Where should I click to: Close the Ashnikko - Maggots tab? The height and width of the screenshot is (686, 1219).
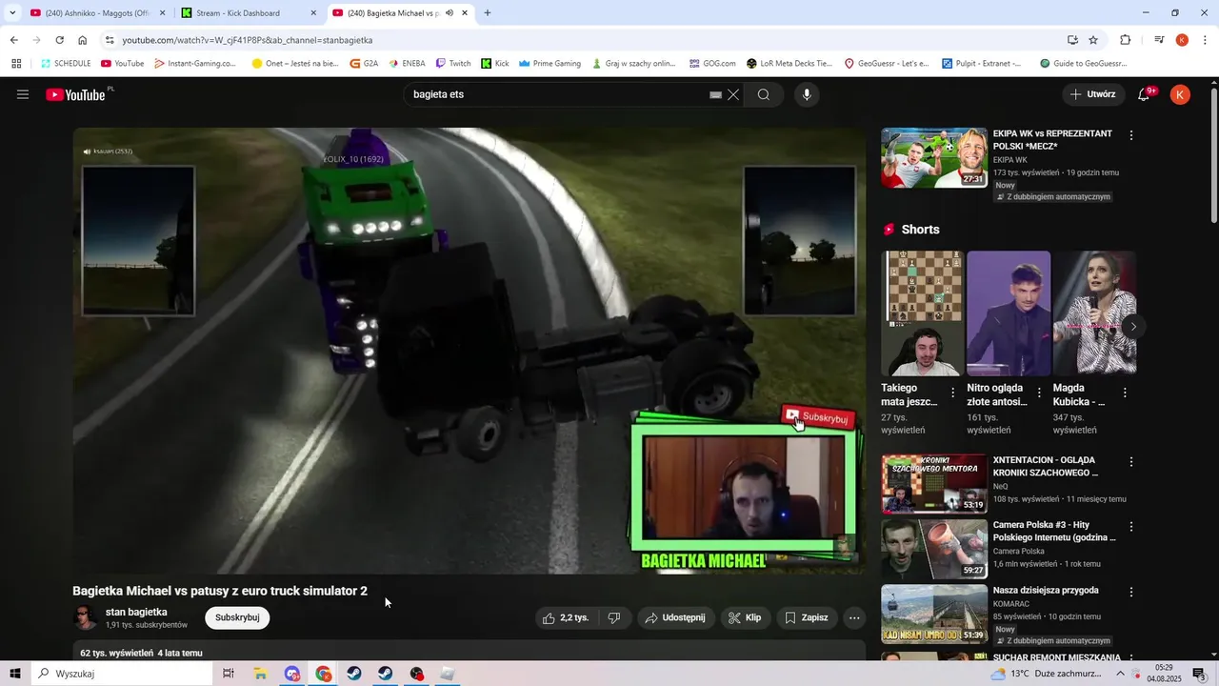click(162, 13)
